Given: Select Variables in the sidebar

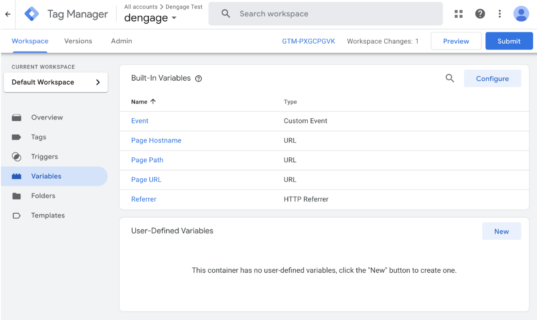Looking at the screenshot, I should click(x=54, y=176).
